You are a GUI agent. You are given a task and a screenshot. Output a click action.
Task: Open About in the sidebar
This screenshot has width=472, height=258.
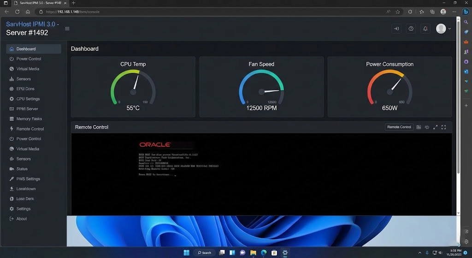click(34, 219)
